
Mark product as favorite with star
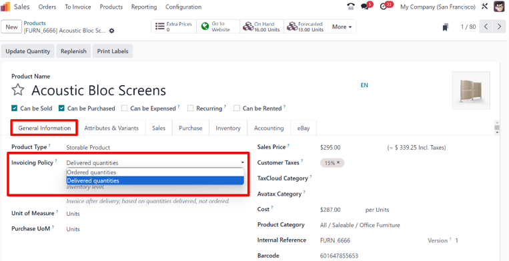pos(17,91)
